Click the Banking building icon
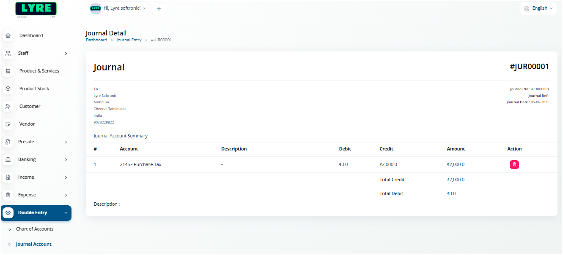The width and height of the screenshot is (563, 255). coord(8,160)
